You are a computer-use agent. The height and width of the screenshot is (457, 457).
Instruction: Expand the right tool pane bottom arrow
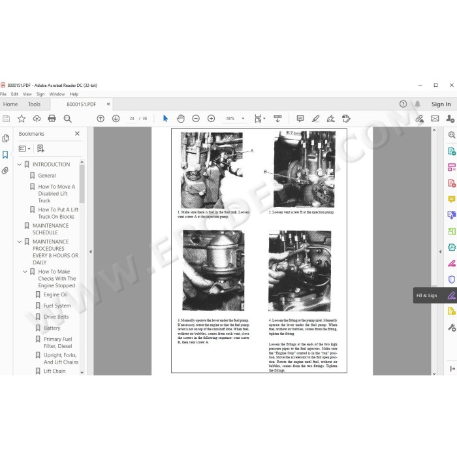coord(452,369)
